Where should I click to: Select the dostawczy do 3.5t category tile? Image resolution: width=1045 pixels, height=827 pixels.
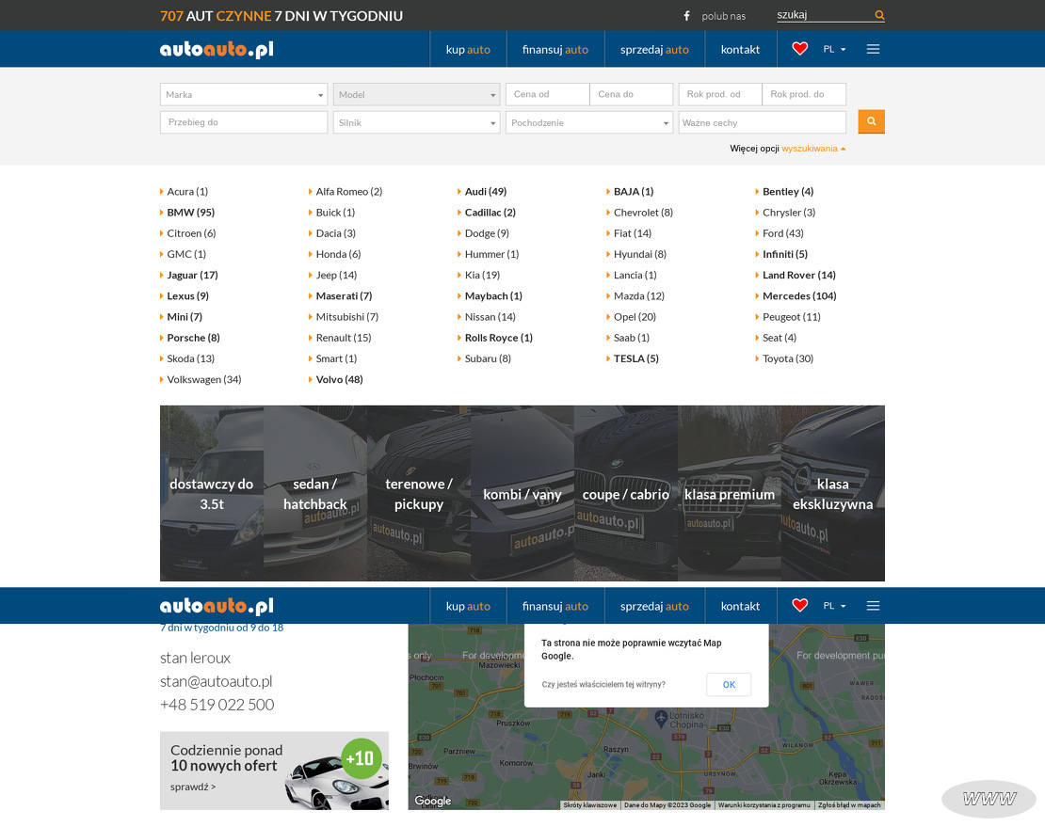point(211,493)
